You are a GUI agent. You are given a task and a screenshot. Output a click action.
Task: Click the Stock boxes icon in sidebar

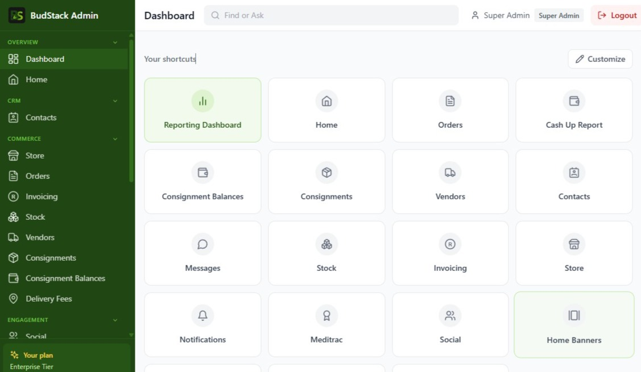tap(14, 217)
